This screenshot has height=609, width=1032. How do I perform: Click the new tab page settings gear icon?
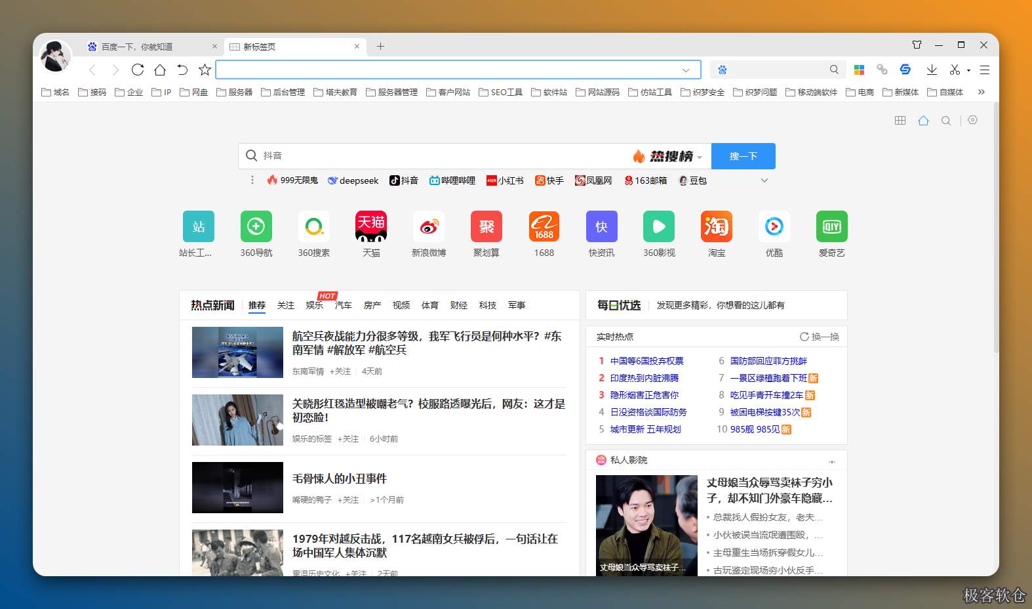tap(973, 120)
